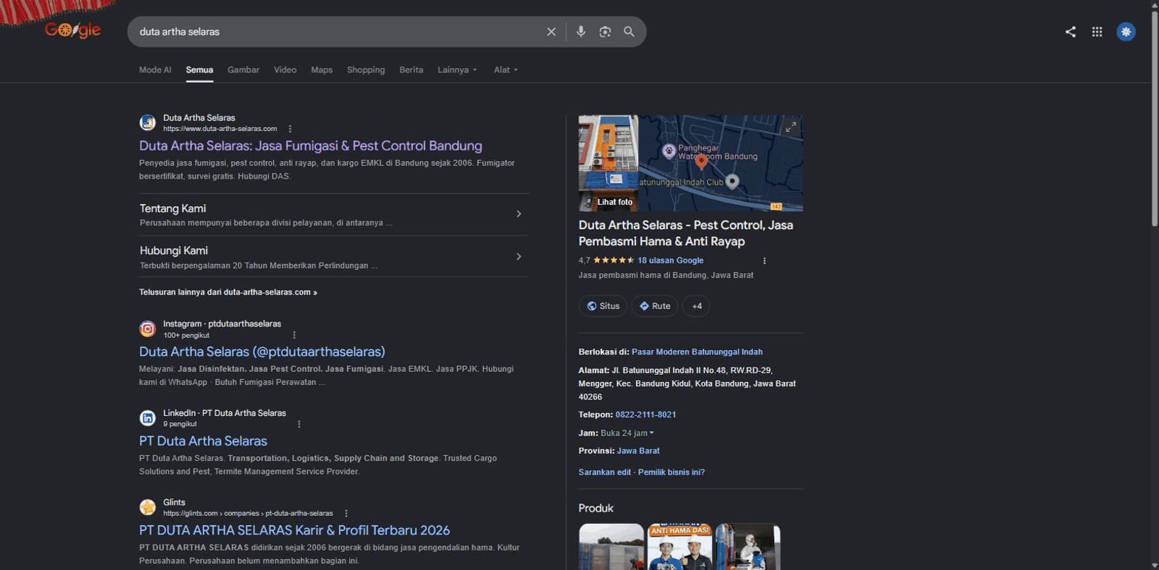Switch to the Shopping tab

point(366,70)
